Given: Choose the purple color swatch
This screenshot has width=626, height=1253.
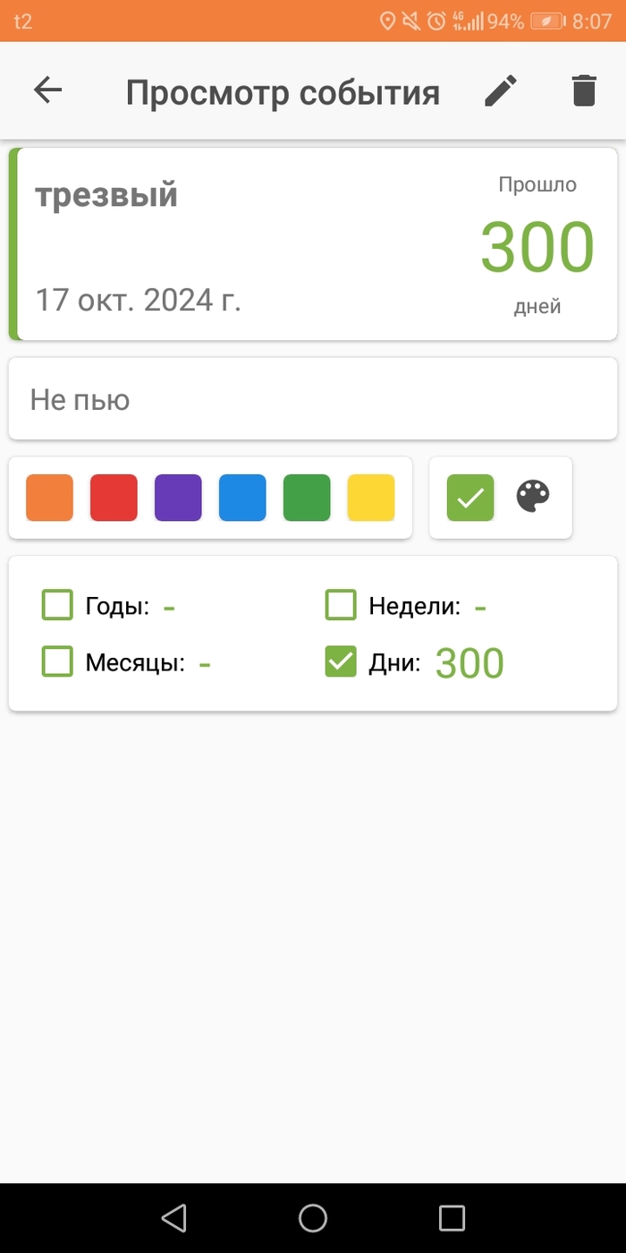Looking at the screenshot, I should point(178,498).
